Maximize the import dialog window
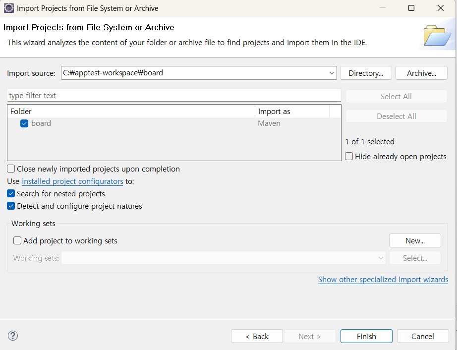This screenshot has width=457, height=350. [411, 8]
